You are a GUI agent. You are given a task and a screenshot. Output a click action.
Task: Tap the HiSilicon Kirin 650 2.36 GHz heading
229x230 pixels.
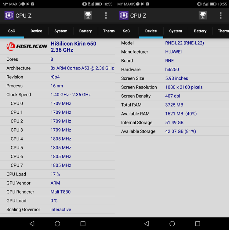pos(73,47)
